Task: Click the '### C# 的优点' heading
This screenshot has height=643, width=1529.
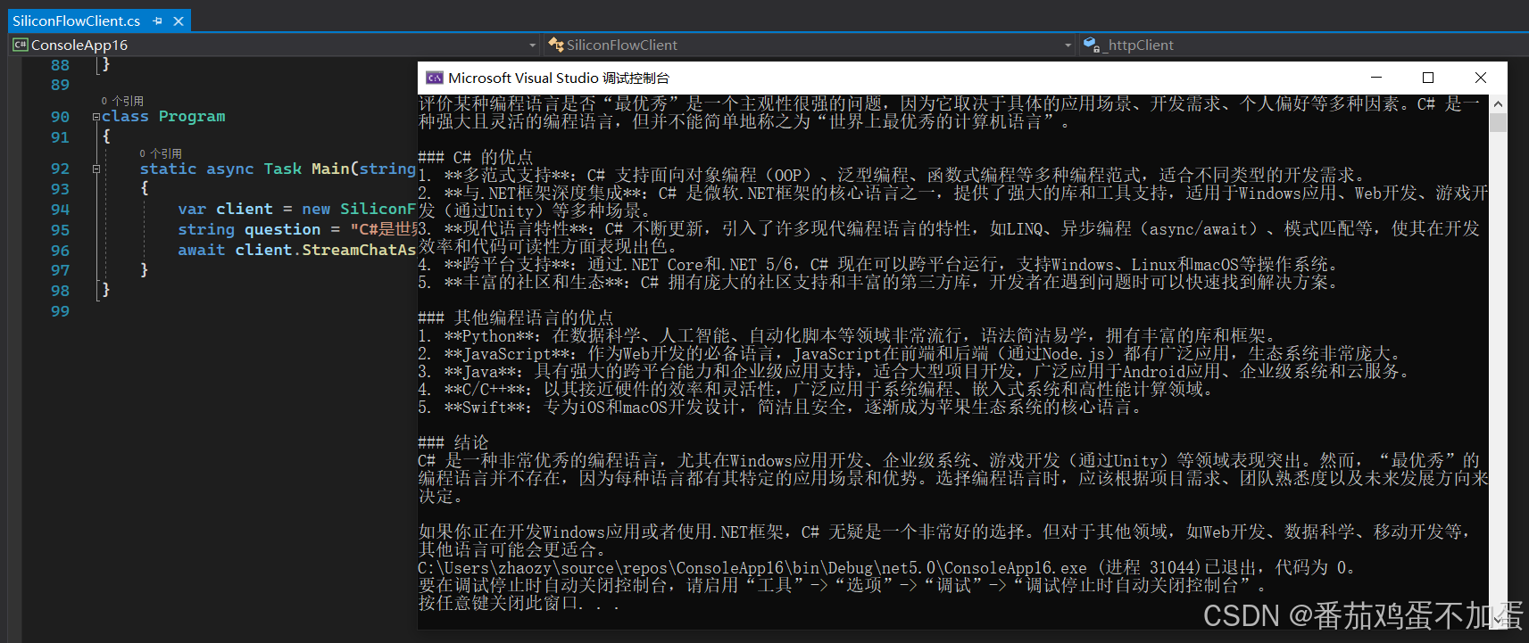Action: (475, 157)
